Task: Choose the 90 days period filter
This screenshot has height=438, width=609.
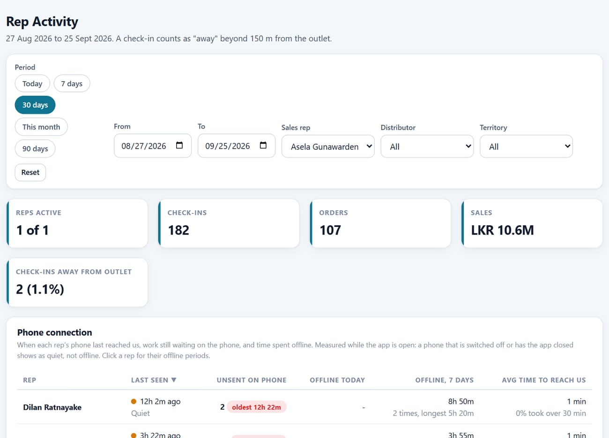Action: tap(35, 149)
